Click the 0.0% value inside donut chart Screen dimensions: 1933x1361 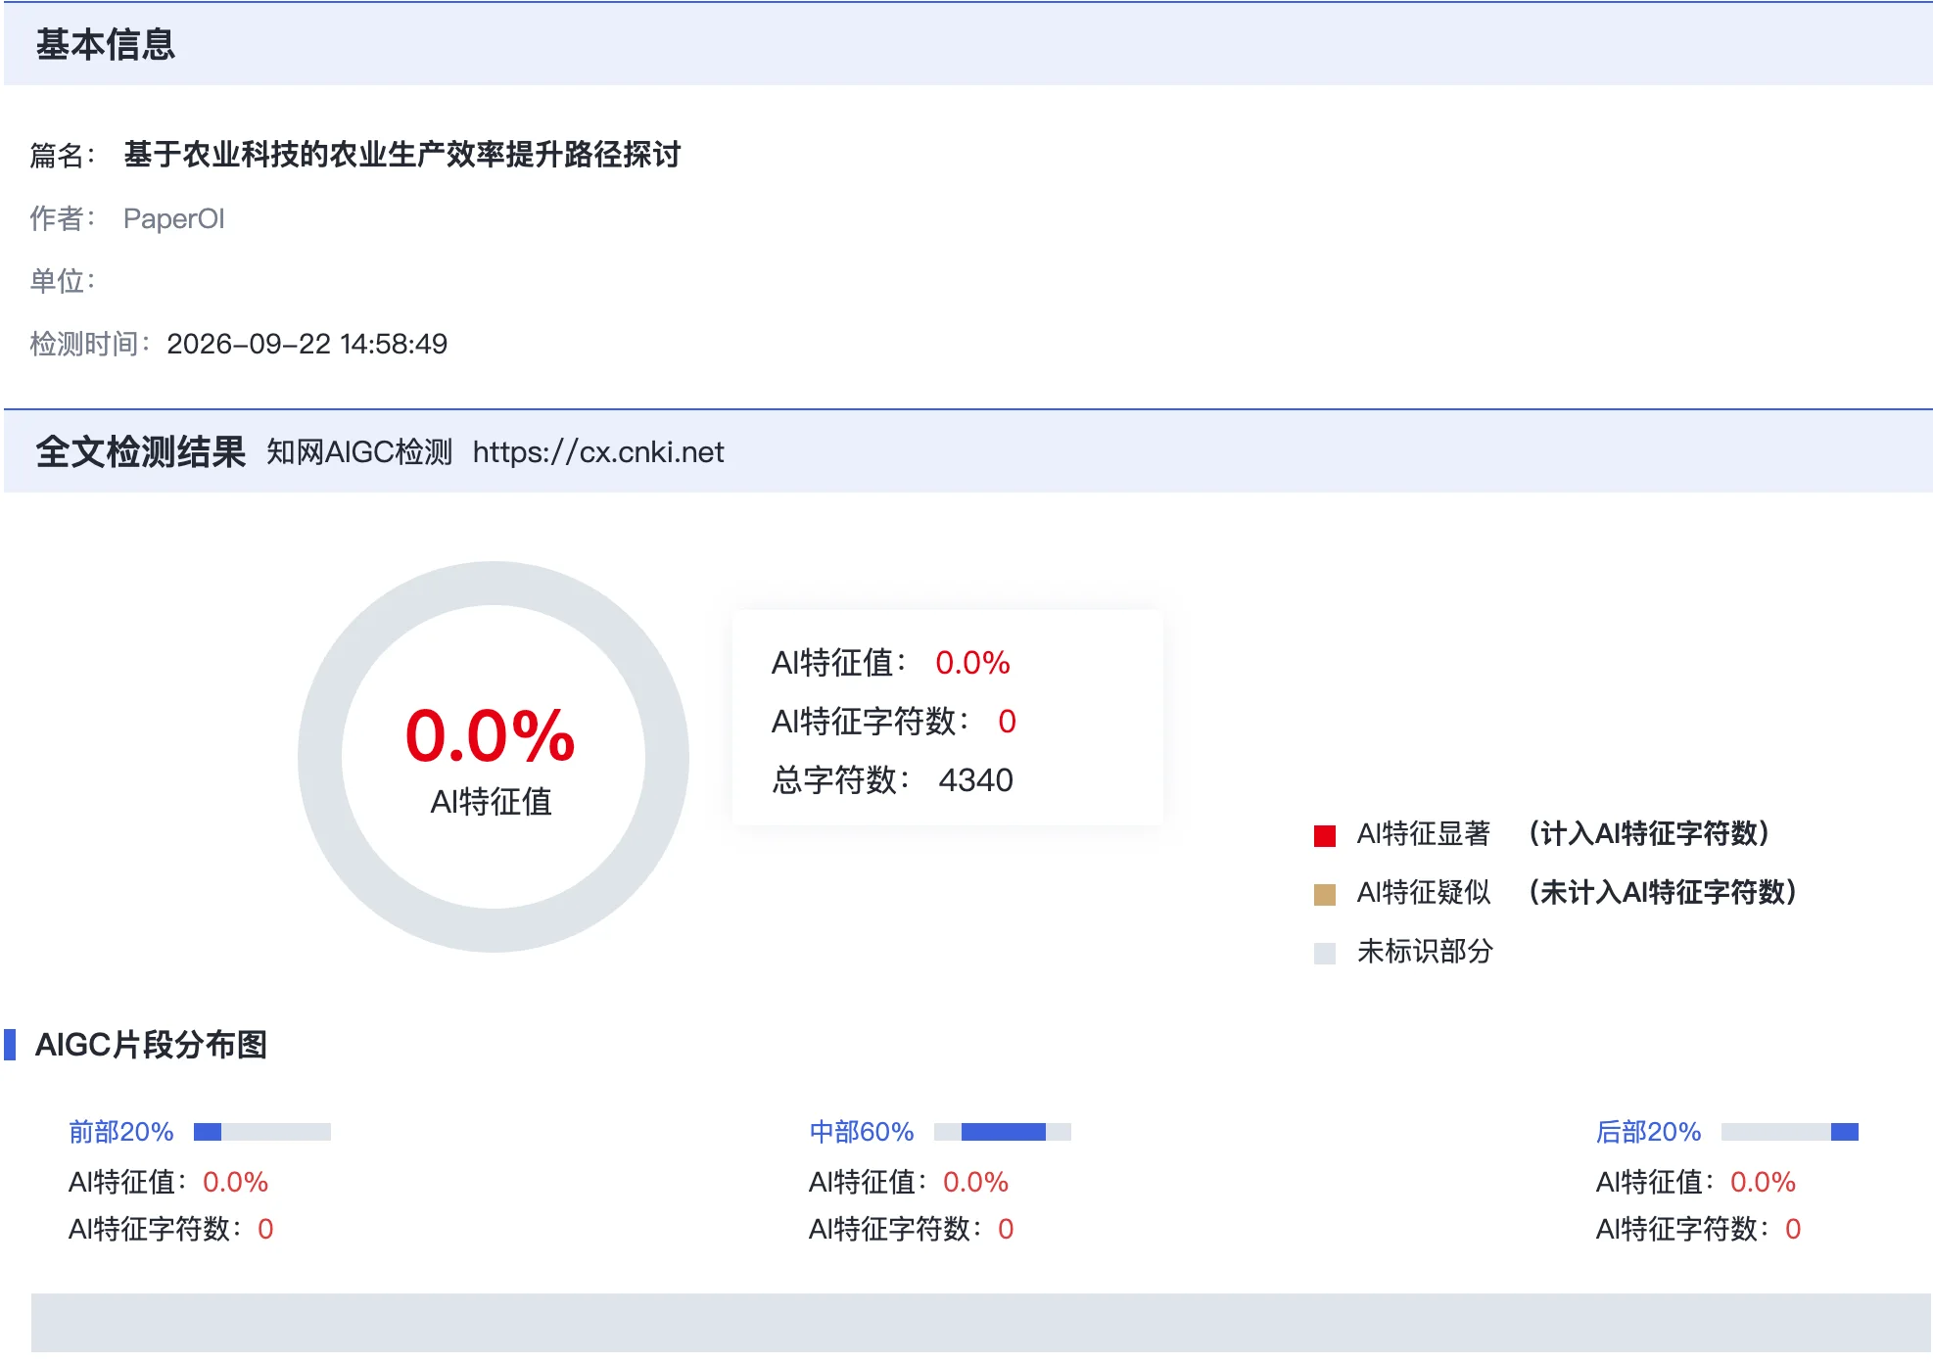[491, 735]
